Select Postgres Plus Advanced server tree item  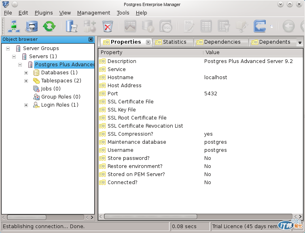[x=64, y=65]
